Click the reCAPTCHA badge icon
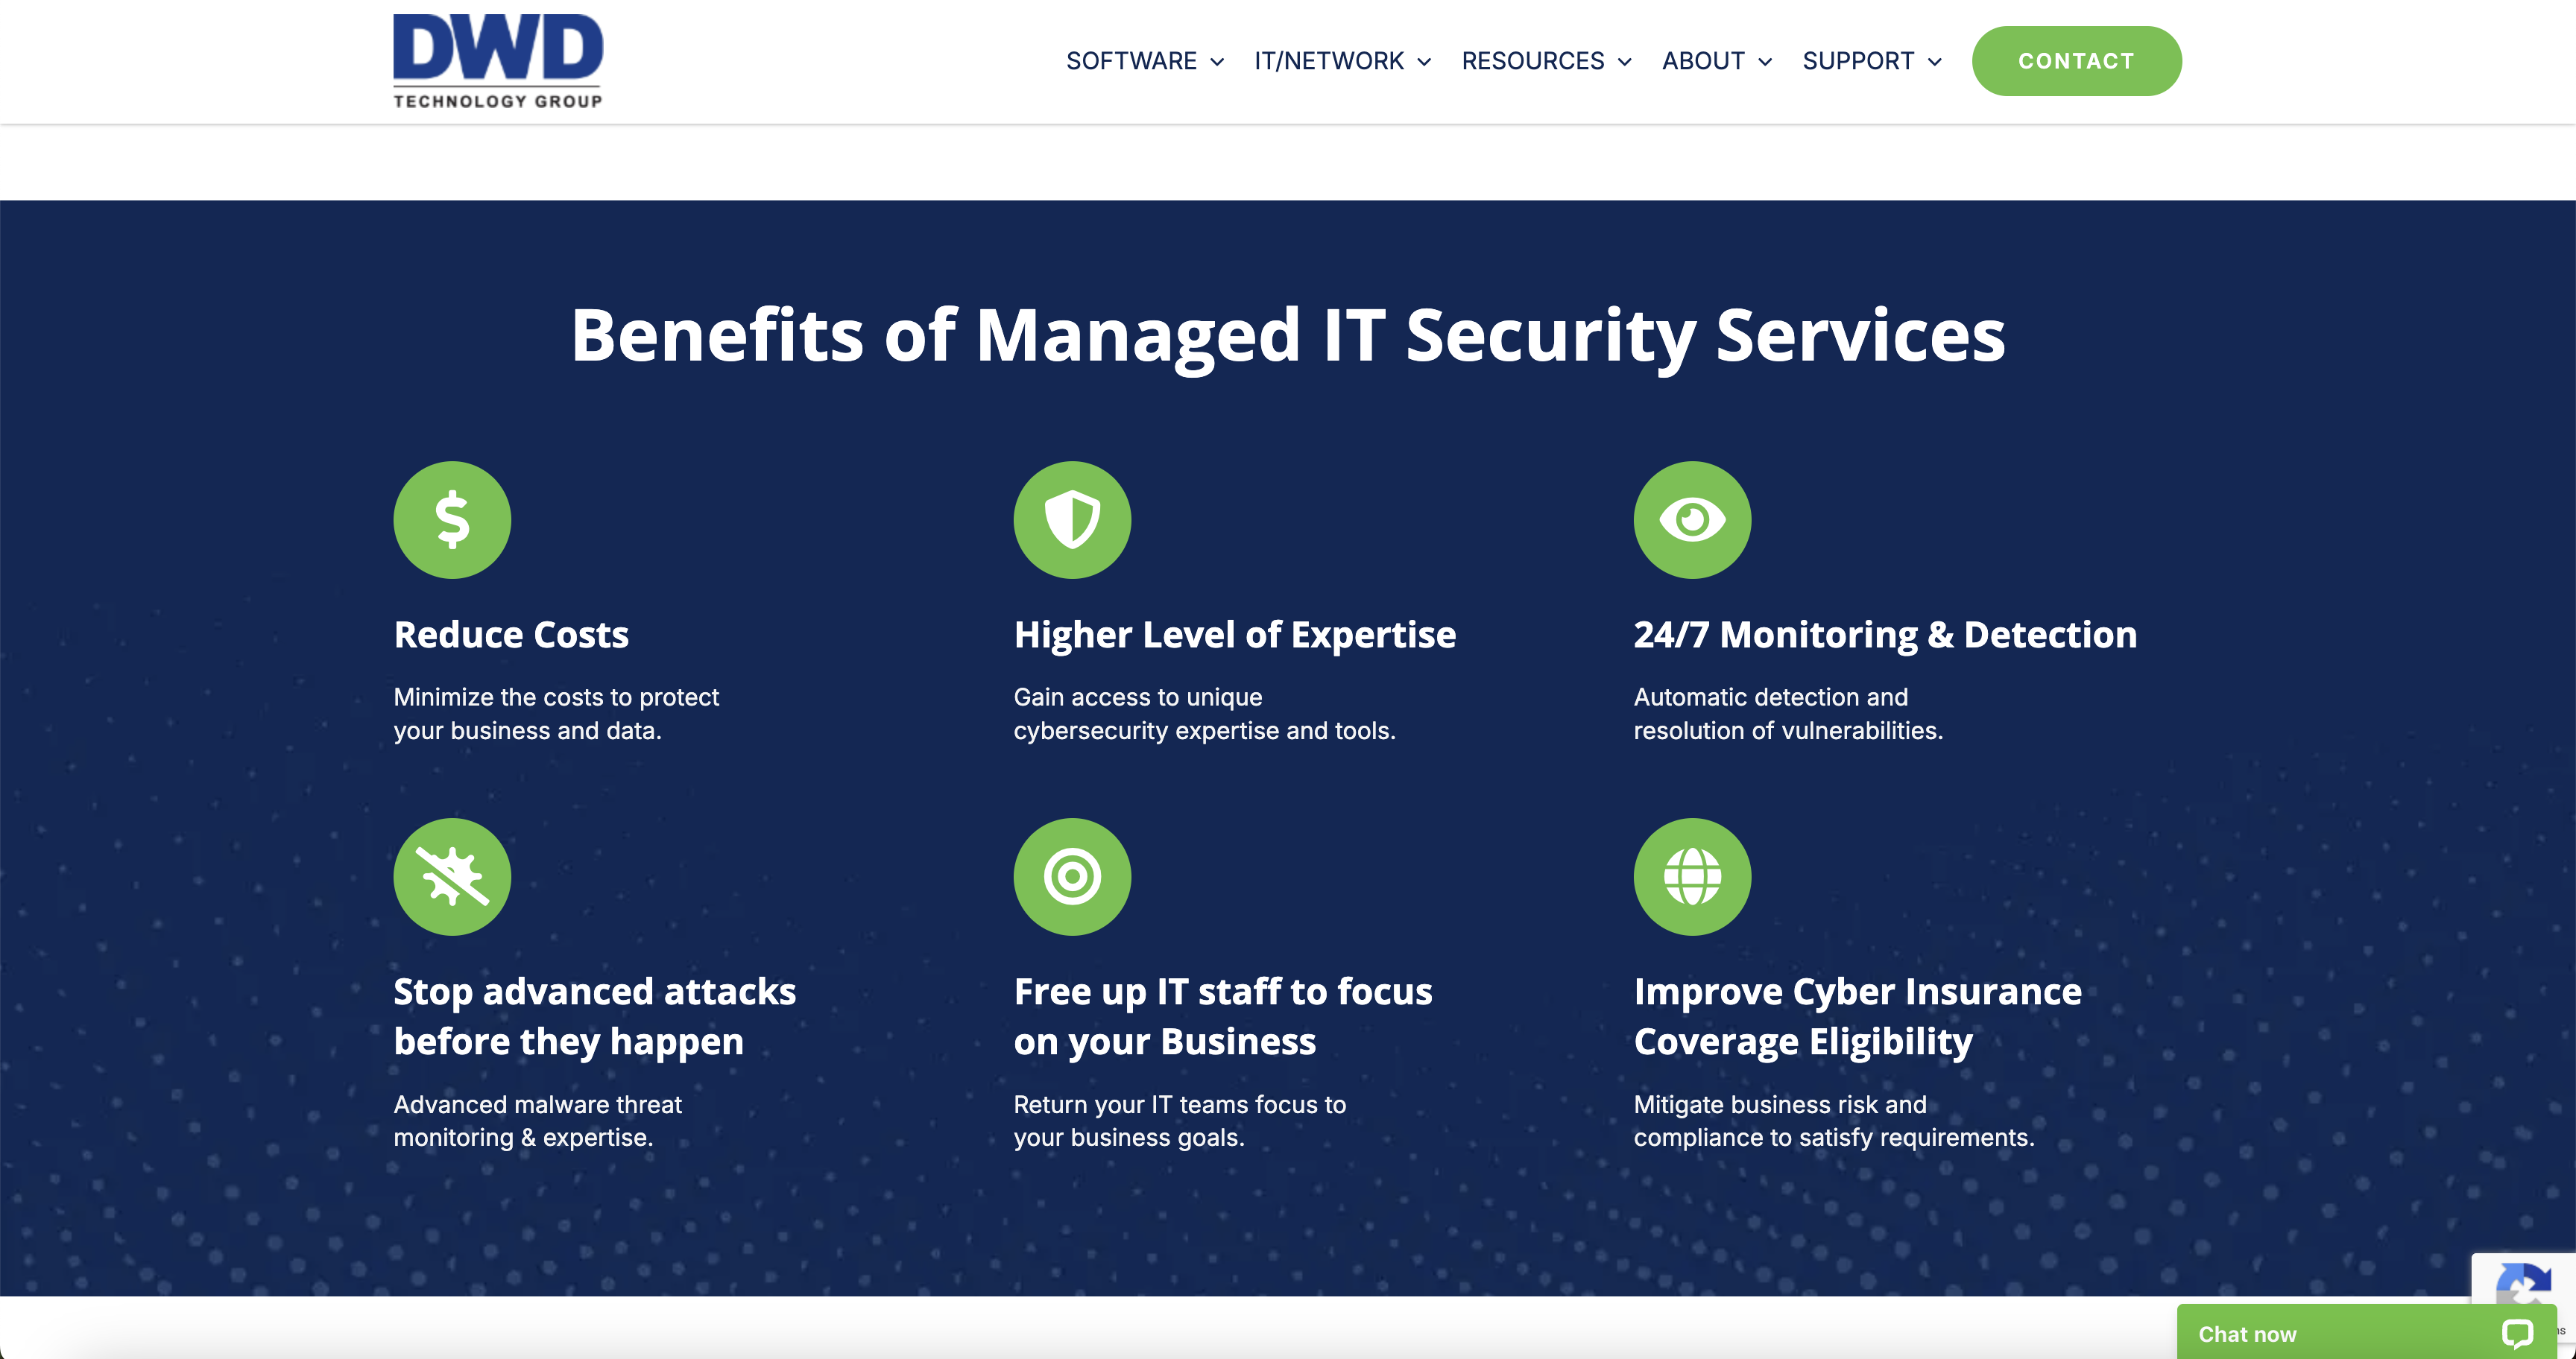This screenshot has width=2576, height=1359. tap(2524, 1281)
